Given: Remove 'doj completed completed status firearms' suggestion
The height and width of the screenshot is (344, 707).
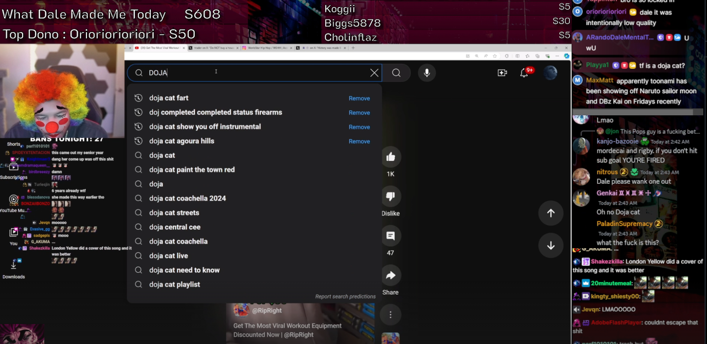Looking at the screenshot, I should 359,113.
